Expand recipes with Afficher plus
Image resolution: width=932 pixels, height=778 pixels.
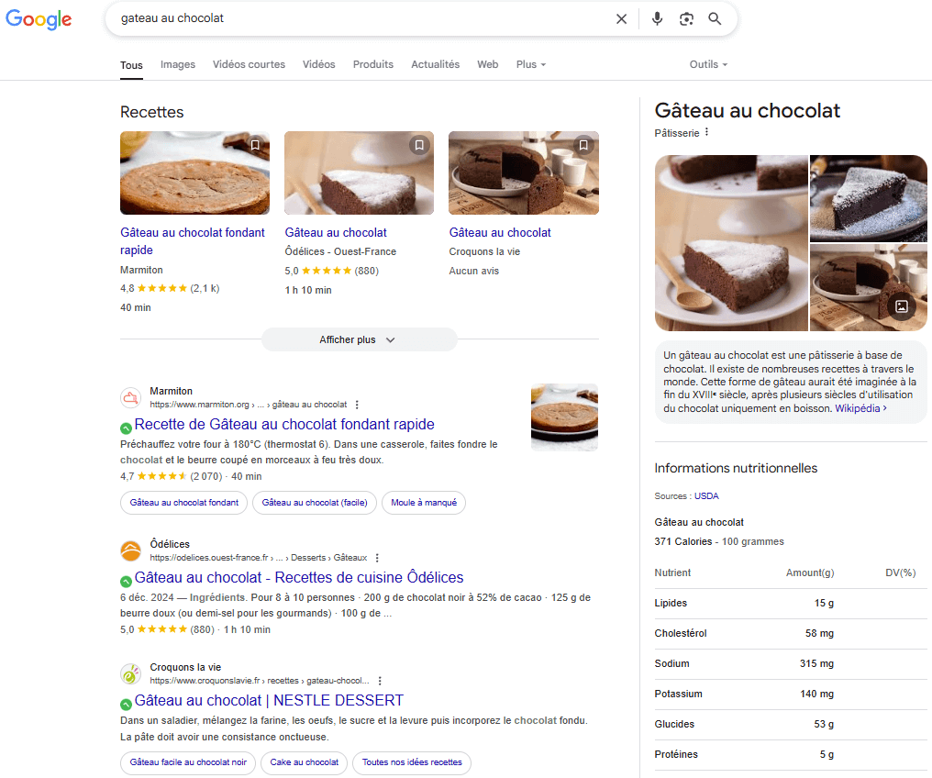point(359,339)
